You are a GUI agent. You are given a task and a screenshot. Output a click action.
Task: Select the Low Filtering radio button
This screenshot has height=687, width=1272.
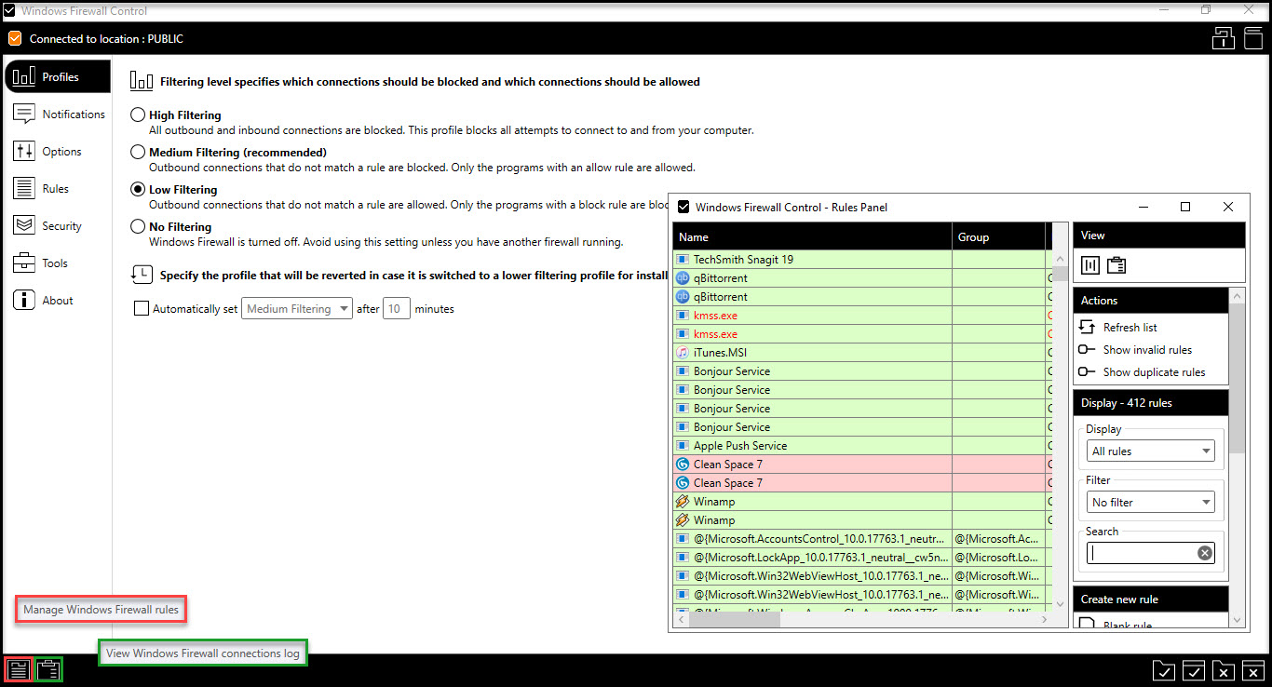click(x=138, y=189)
